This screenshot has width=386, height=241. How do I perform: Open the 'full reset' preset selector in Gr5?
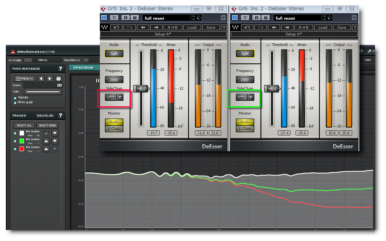(x=166, y=18)
